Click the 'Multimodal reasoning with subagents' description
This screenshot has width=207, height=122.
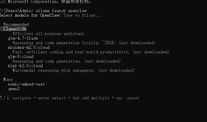point(54,70)
